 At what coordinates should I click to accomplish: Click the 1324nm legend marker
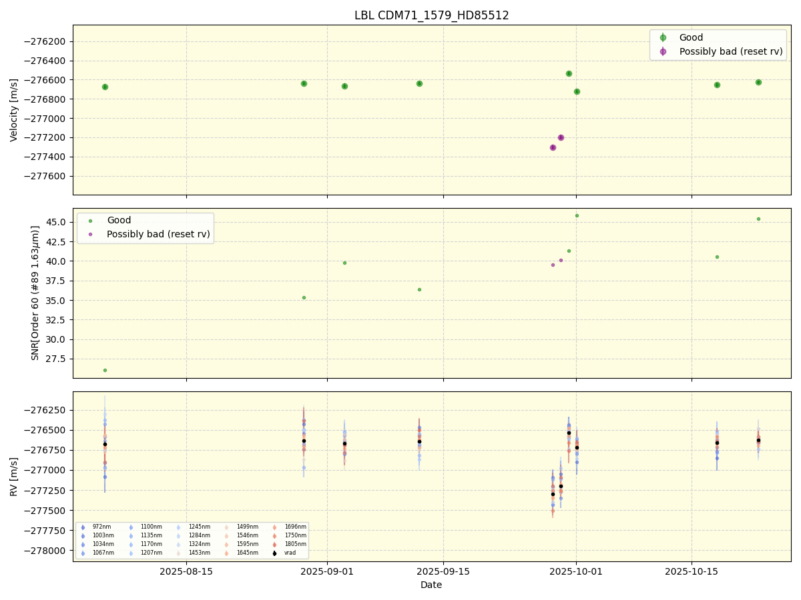tap(179, 545)
